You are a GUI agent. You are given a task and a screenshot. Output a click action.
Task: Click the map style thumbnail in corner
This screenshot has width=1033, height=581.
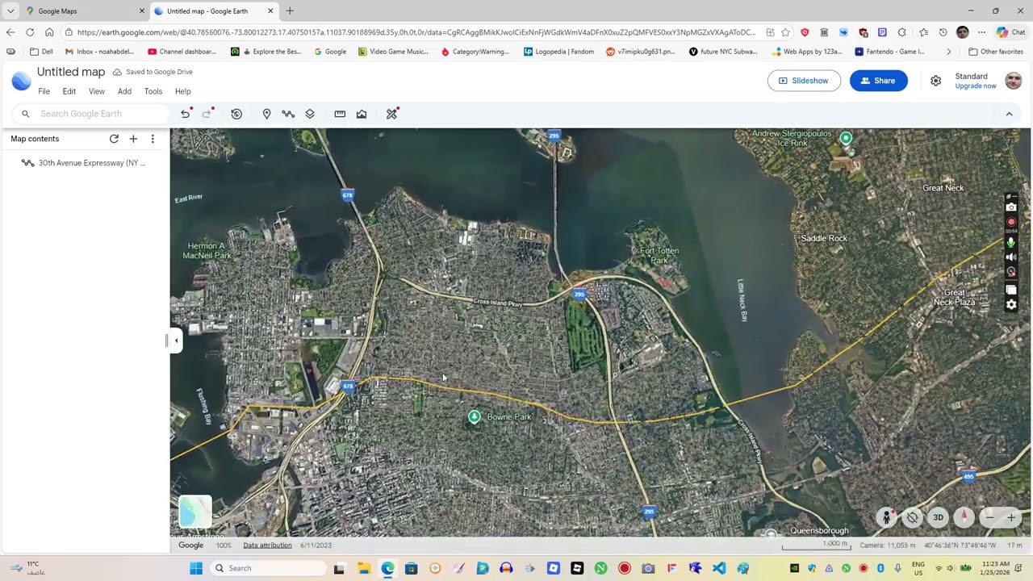point(194,512)
